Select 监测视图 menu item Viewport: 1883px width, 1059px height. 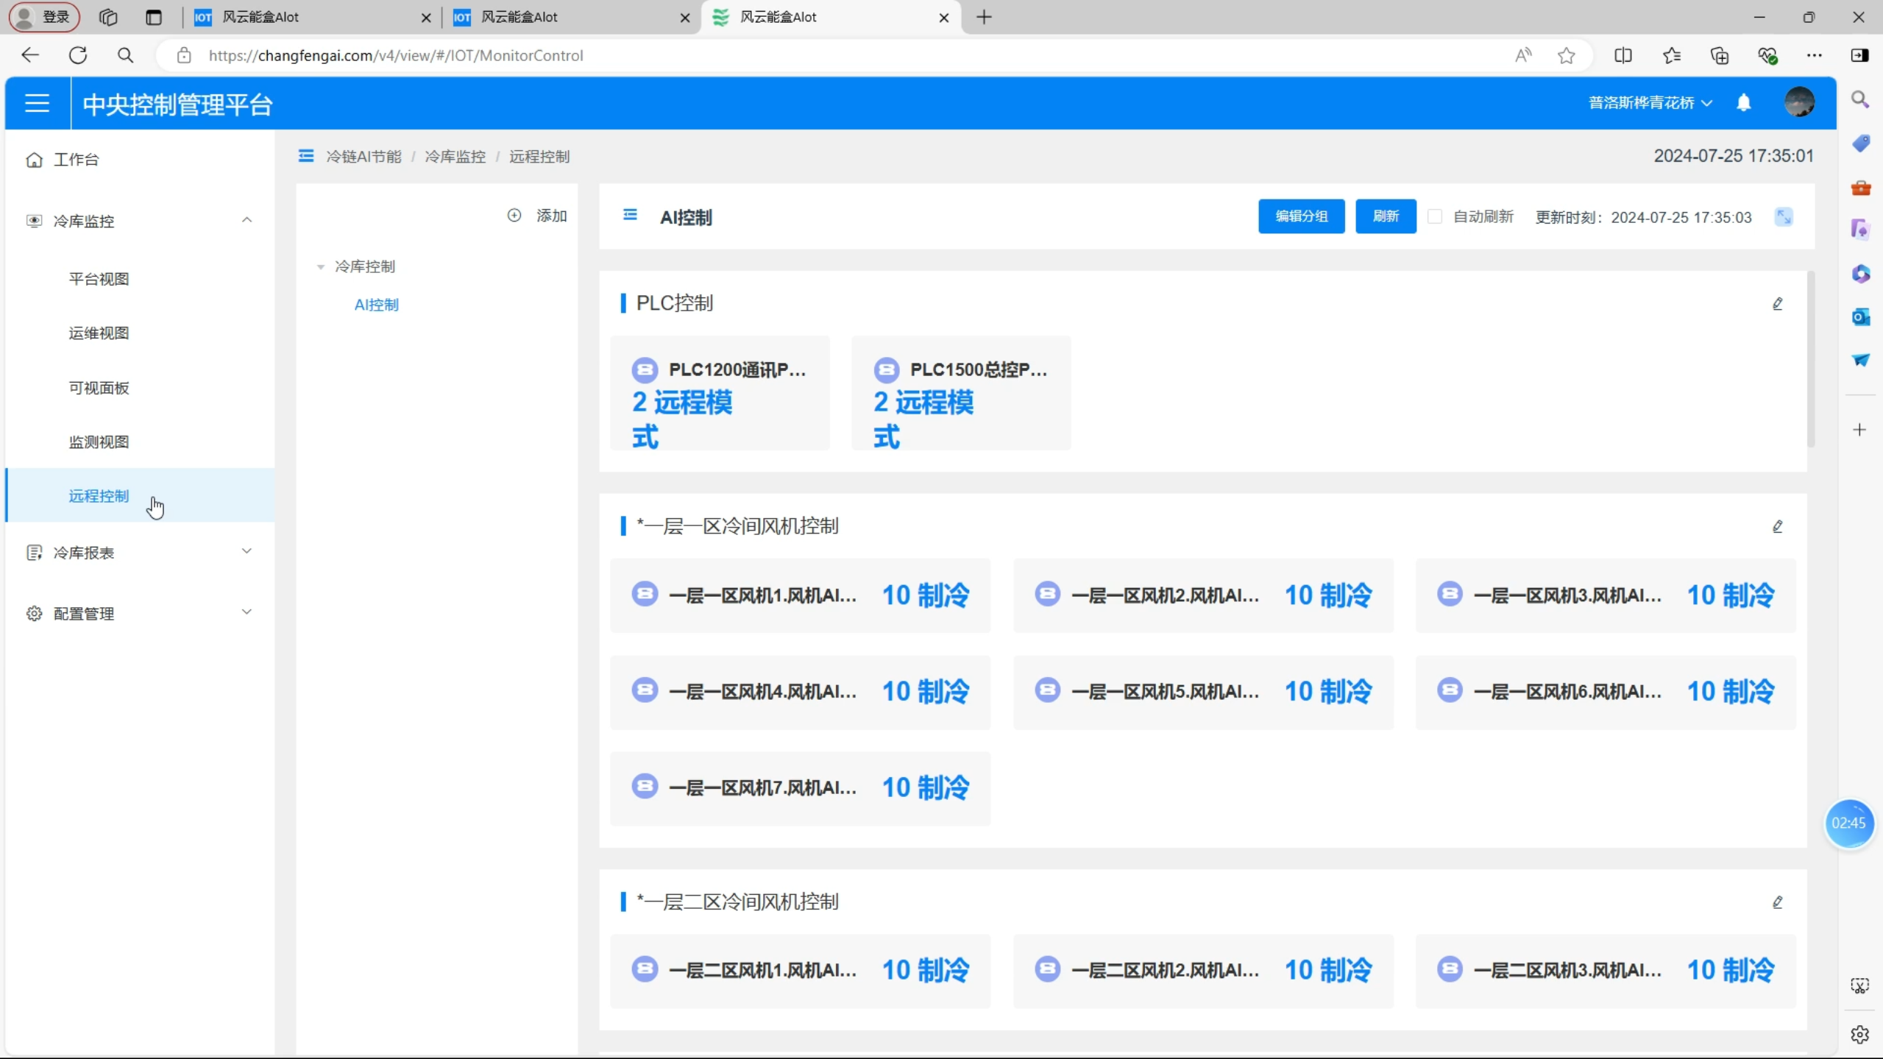[99, 442]
